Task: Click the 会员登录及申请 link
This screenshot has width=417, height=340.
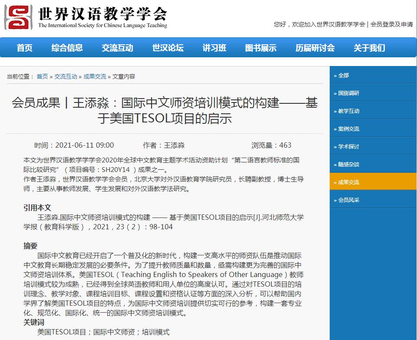Action: (391, 24)
